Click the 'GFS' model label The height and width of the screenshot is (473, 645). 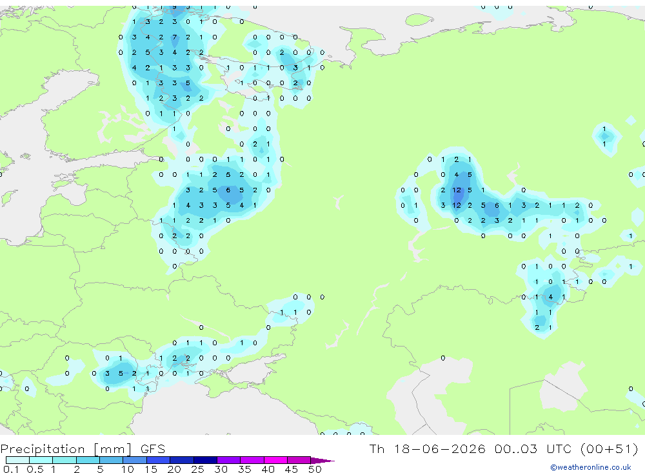[153, 449]
